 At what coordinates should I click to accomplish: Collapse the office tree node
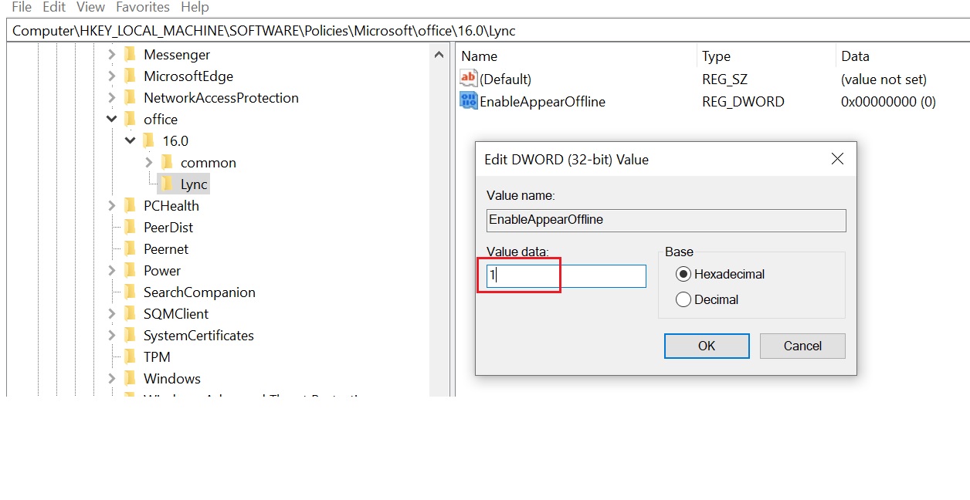coord(111,119)
